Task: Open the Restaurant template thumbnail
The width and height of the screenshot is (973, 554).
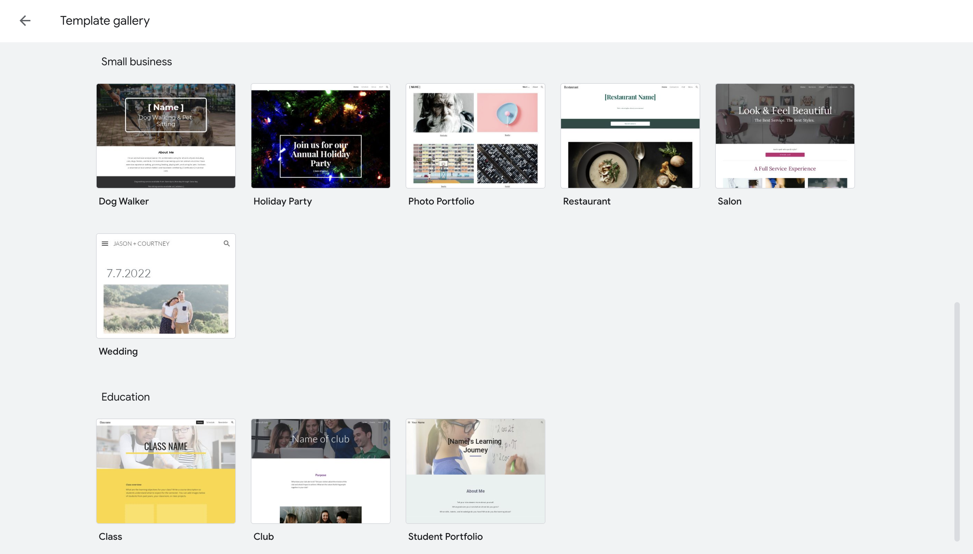Action: click(x=630, y=136)
